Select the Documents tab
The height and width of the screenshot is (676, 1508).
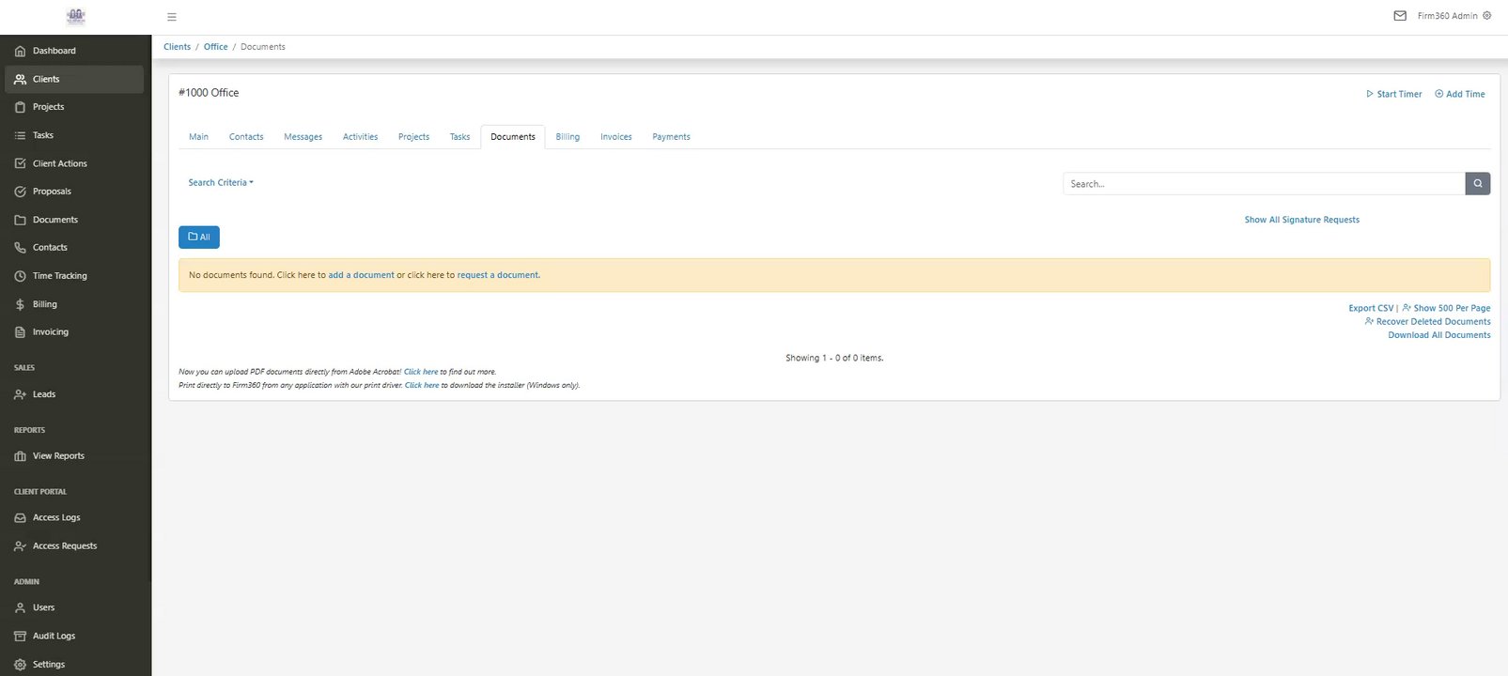pos(513,137)
